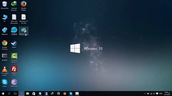The height and width of the screenshot is (96, 172).
Task: Open the Recycle Bin desktop icon
Action: [5, 5]
